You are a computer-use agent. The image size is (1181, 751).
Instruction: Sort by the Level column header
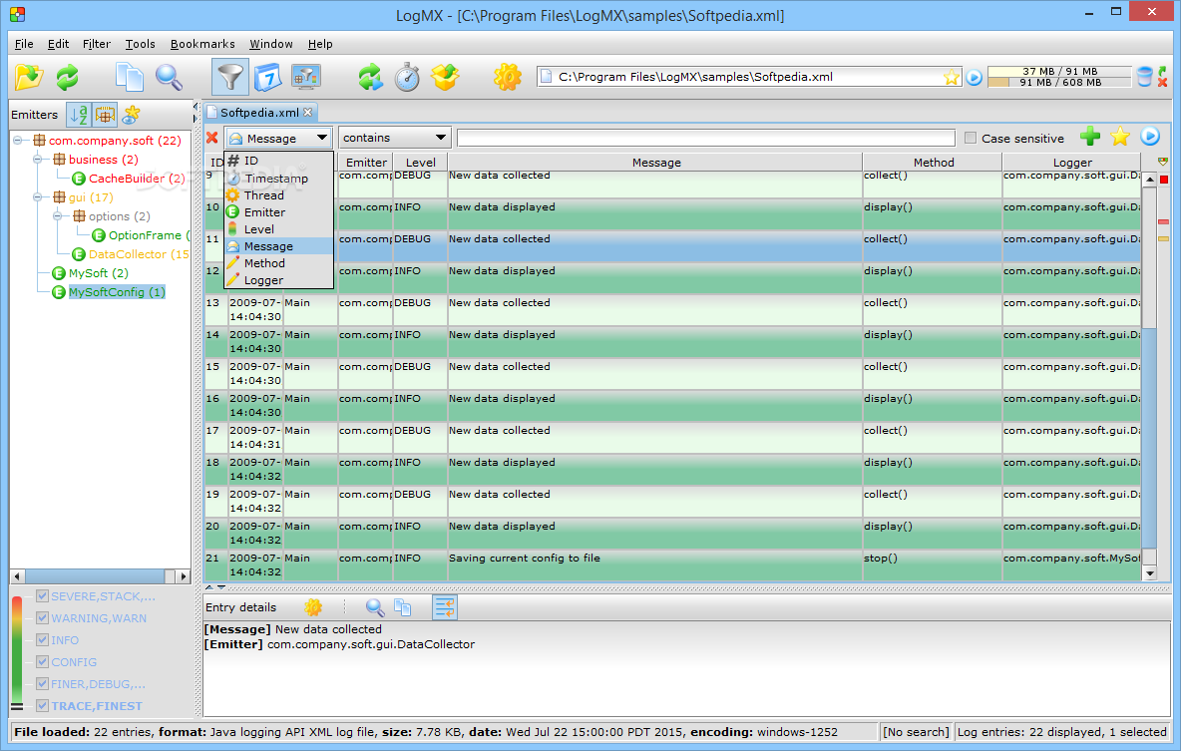pyautogui.click(x=420, y=162)
